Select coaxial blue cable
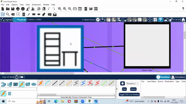 83,83
